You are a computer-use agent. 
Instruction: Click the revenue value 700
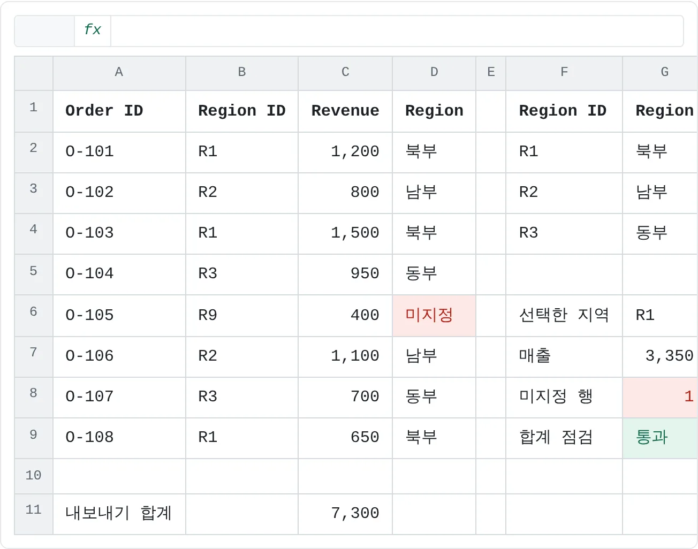click(345, 398)
